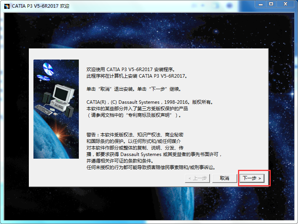The width and height of the screenshot is (298, 224).
Task: Minimize the CATIA installer window
Action: coord(261,4)
